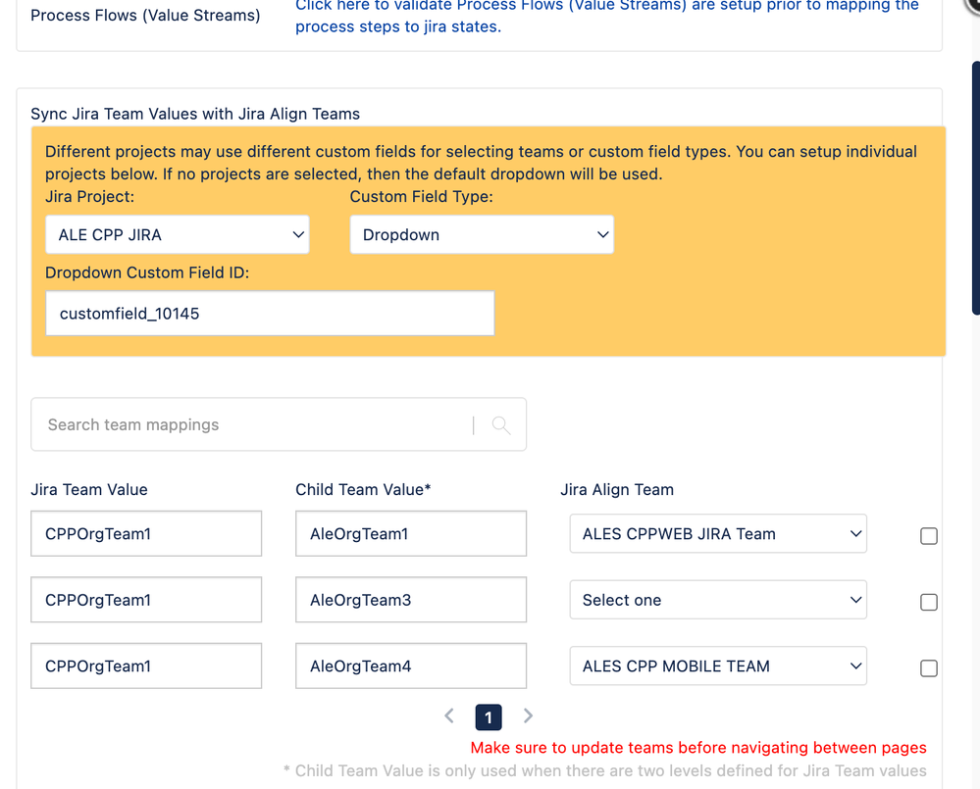
Task: Select page 1 button
Action: 489,717
